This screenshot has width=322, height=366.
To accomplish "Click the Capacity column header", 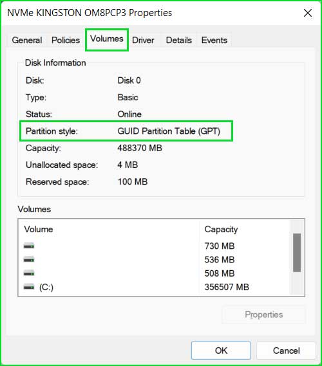I will [x=221, y=229].
